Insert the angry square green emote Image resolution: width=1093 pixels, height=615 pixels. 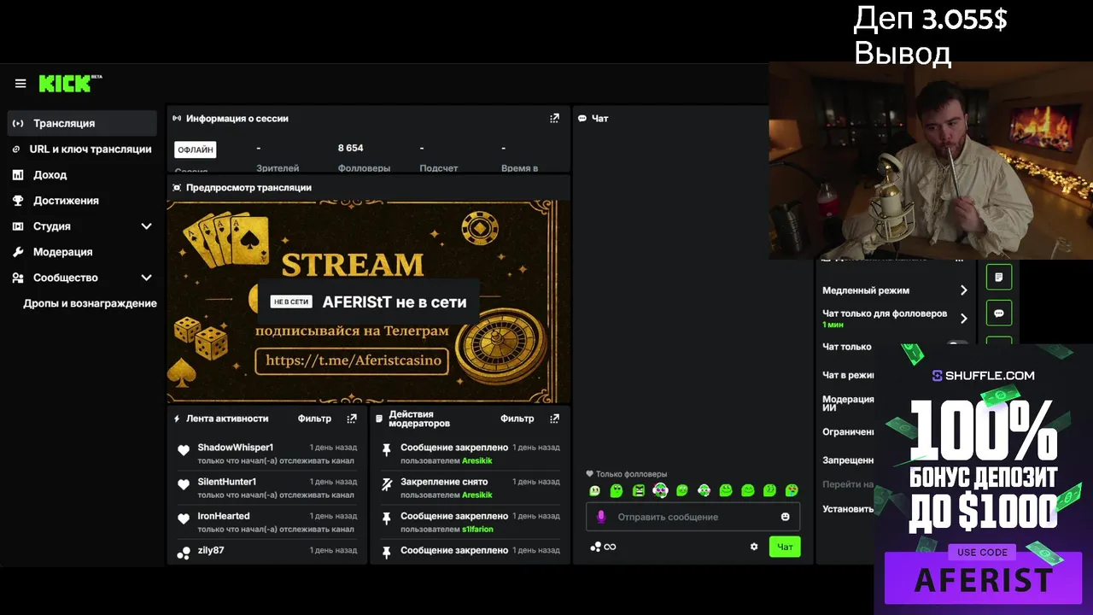639,490
